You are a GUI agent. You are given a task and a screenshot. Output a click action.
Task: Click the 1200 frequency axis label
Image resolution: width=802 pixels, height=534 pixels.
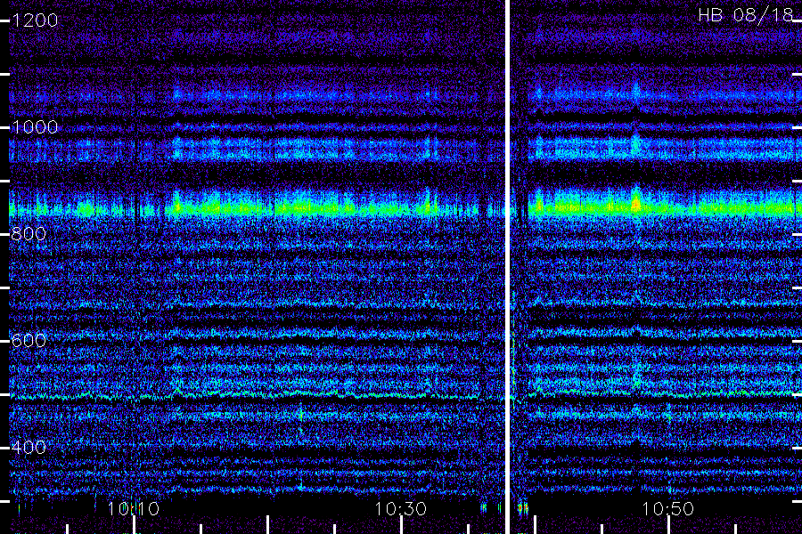click(35, 20)
